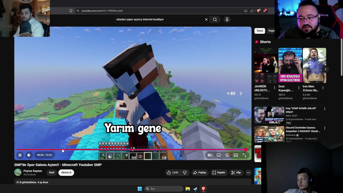Image resolution: width=343 pixels, height=193 pixels.
Task: Share page icon in address bar
Action: (x=252, y=11)
